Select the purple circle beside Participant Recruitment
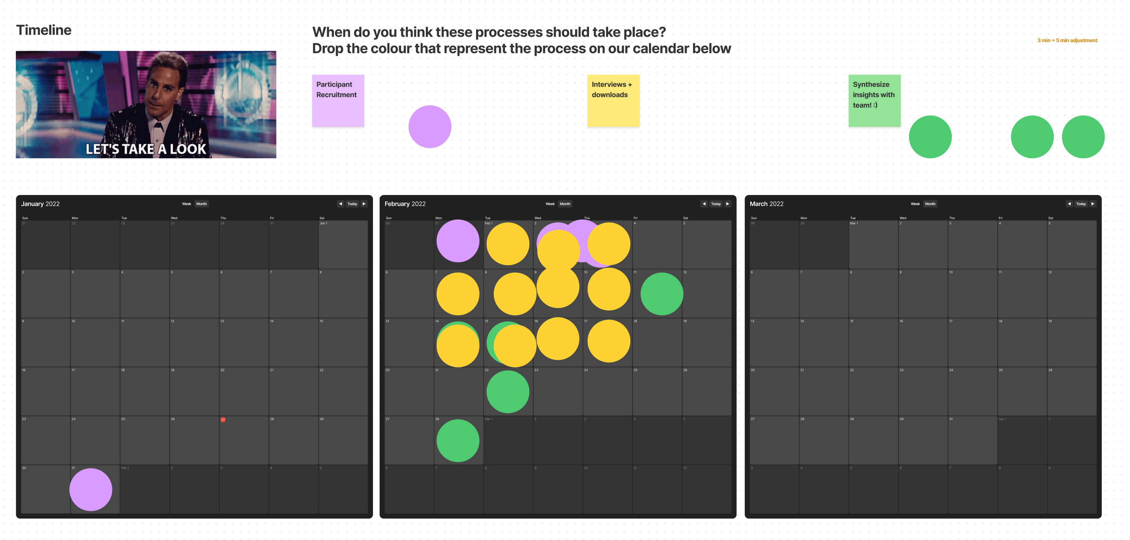This screenshot has width=1130, height=540. [x=430, y=127]
